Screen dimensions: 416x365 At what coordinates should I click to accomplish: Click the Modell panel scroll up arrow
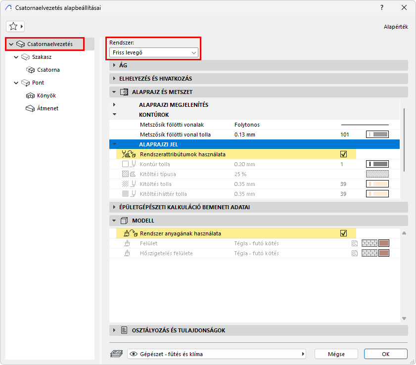click(404, 233)
